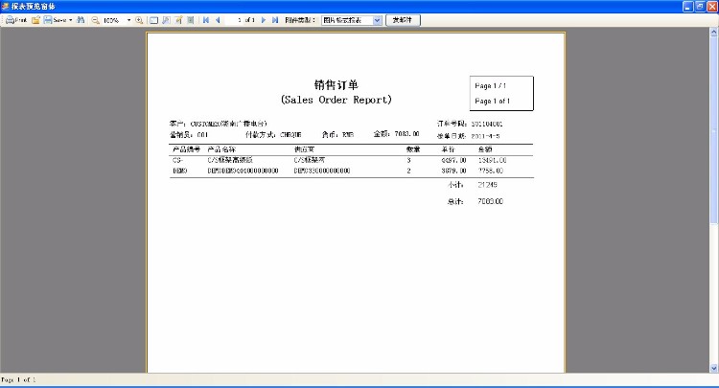Toggle the thumbnails outline view icon

pos(166,19)
